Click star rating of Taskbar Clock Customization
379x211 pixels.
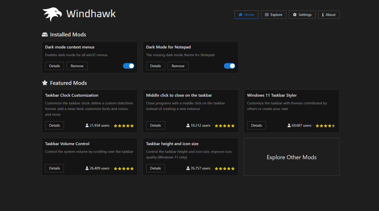click(124, 126)
